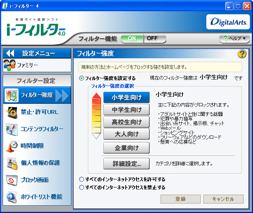Screen dimensions: 253x213
Task: Click the 設定メニュー header text
Action: click(39, 54)
